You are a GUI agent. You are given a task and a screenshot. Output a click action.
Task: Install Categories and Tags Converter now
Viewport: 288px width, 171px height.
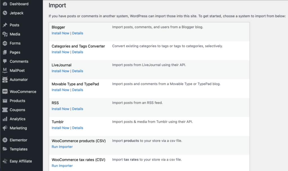tap(60, 52)
